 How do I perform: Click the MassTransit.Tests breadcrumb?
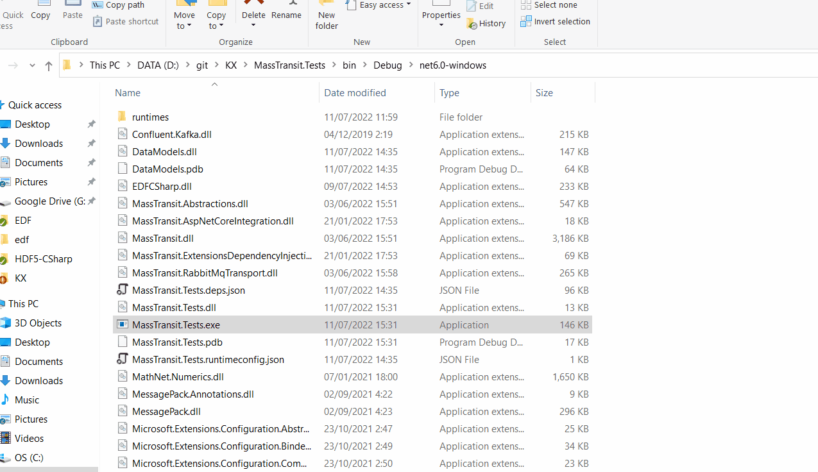[289, 65]
